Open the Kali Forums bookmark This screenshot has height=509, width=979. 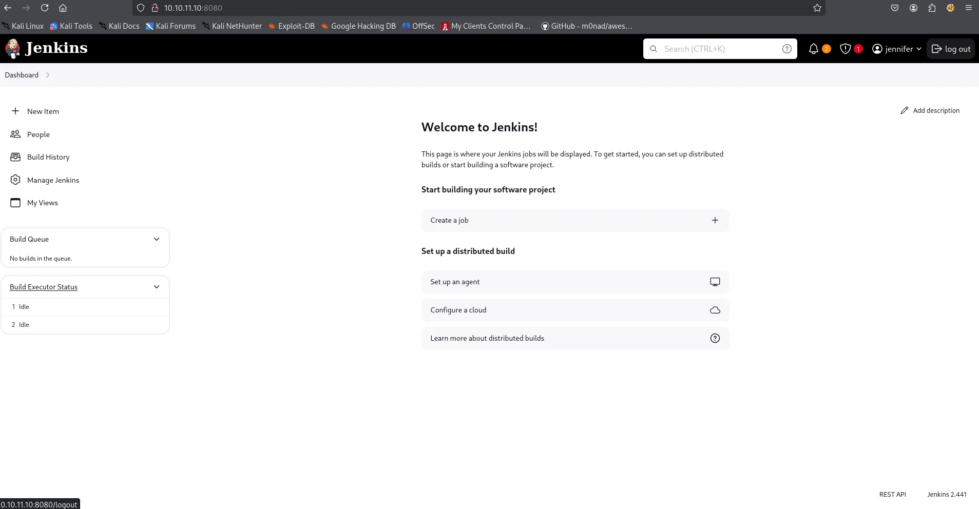[x=170, y=26]
